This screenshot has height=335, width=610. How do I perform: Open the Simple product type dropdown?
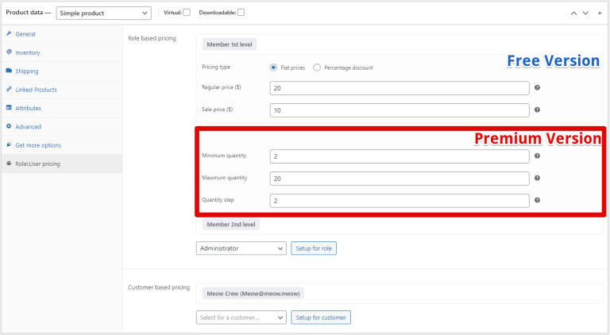coord(103,13)
